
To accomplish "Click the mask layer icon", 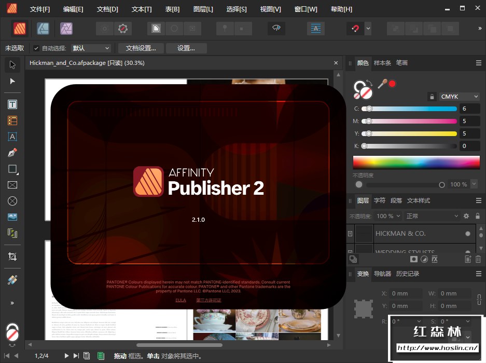I will pos(414,259).
